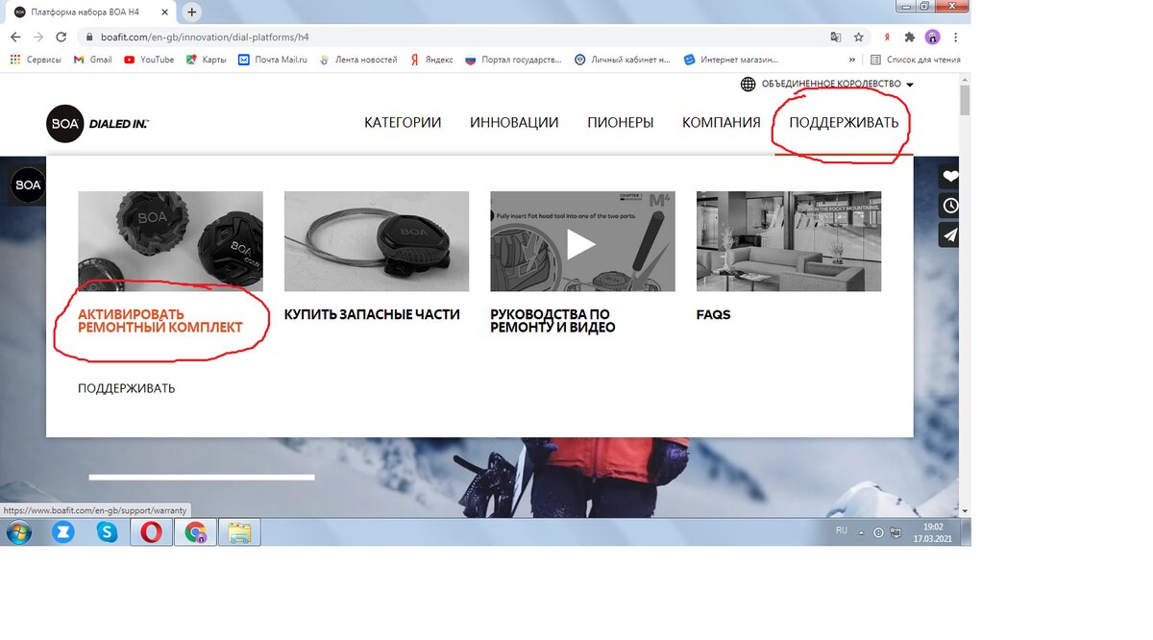Viewport: 1153px width, 640px height.
Task: Click the translate page icon in address bar
Action: point(836,37)
